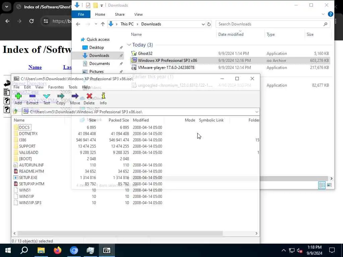The width and height of the screenshot is (343, 257).
Task: Select the I386 folder icon
Action: pos(16,140)
